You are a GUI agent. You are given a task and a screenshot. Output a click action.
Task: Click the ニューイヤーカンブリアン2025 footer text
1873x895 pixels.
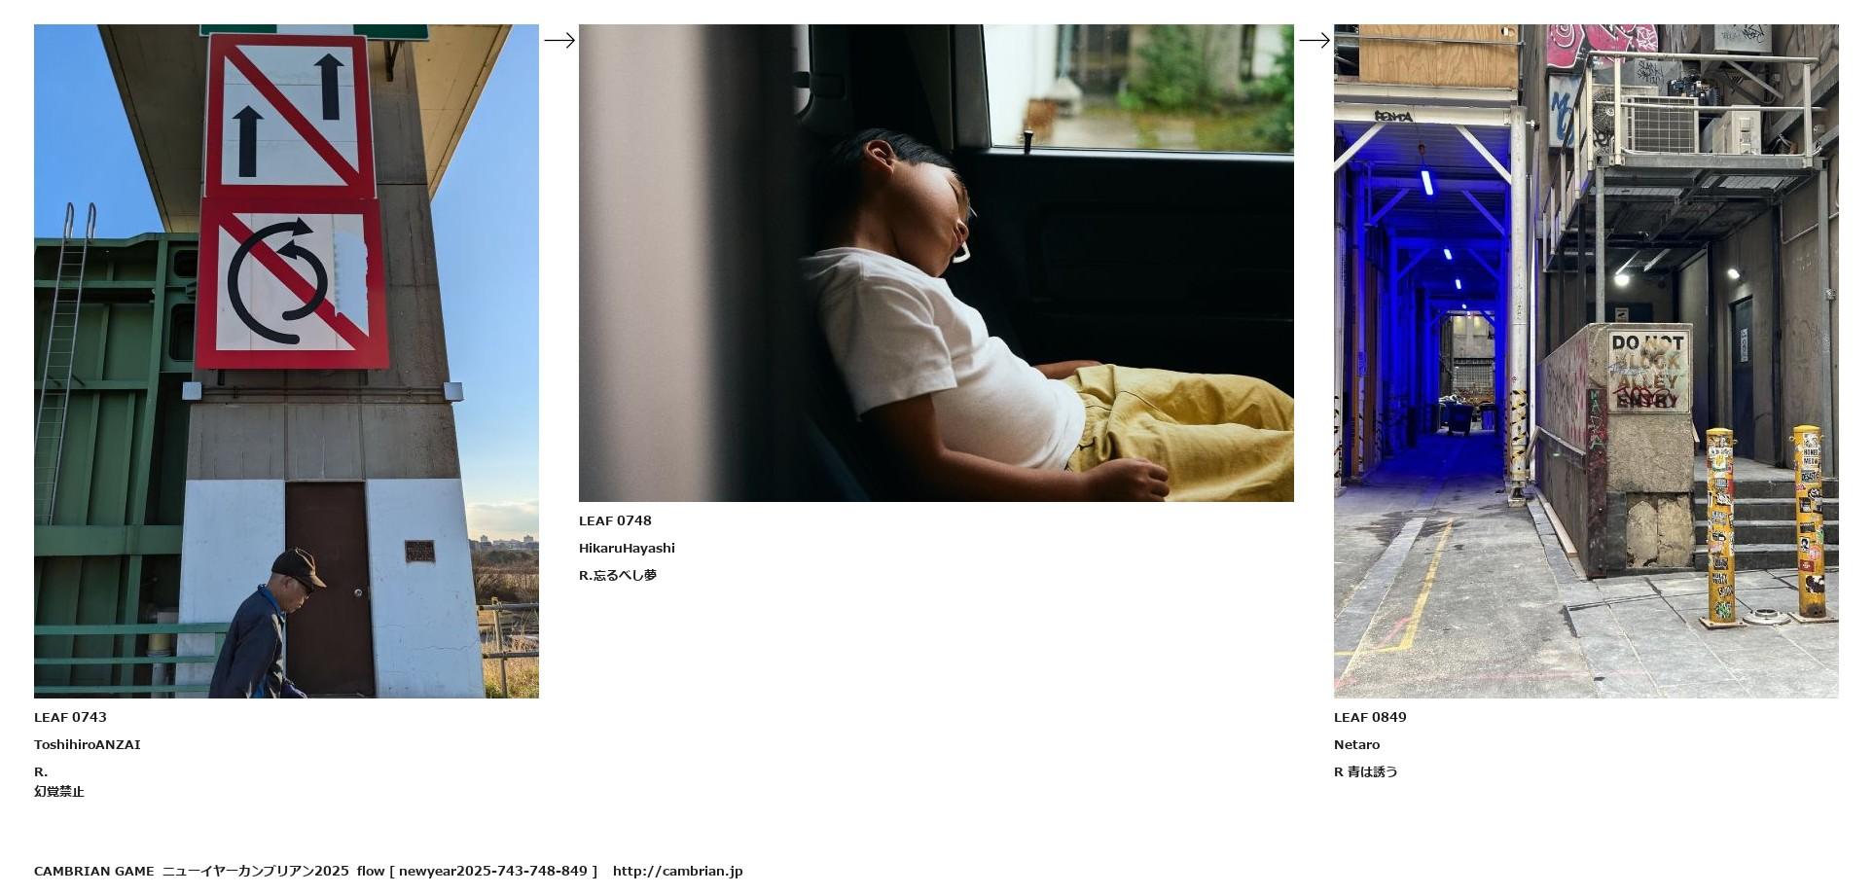tap(256, 871)
